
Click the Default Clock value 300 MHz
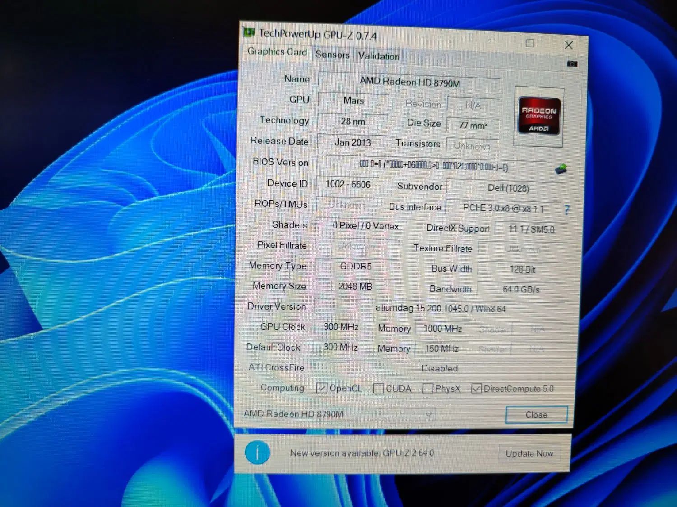(340, 347)
